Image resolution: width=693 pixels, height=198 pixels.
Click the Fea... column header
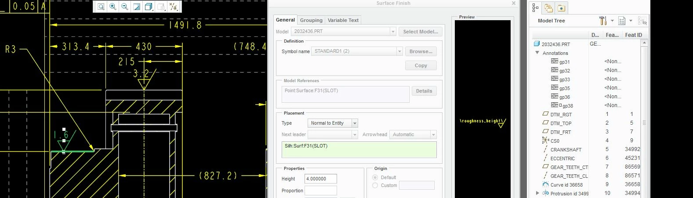612,35
